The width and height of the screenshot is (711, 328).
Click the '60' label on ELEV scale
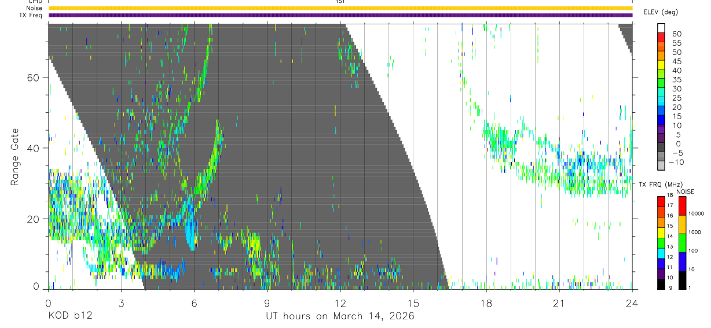click(x=676, y=34)
